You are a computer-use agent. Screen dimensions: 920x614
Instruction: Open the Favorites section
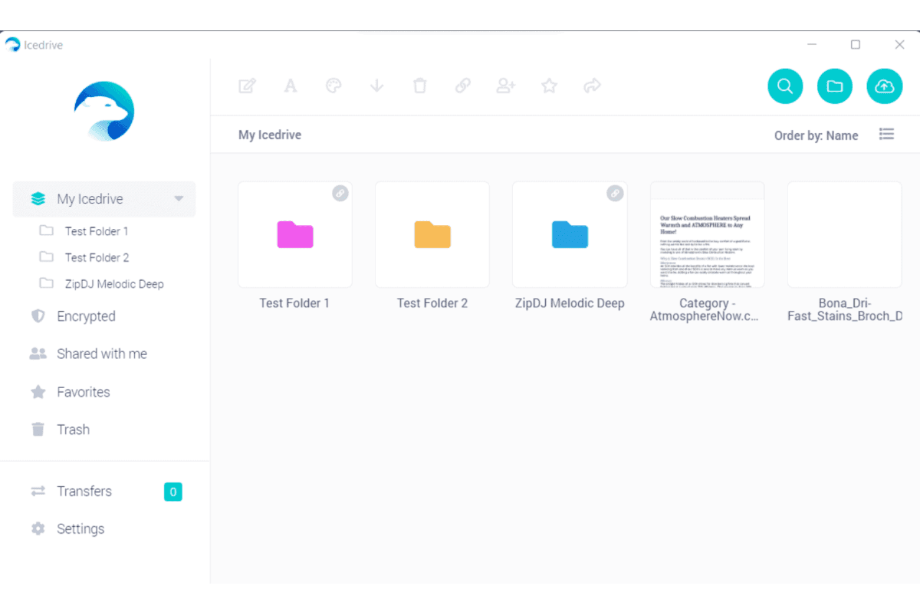pos(83,393)
